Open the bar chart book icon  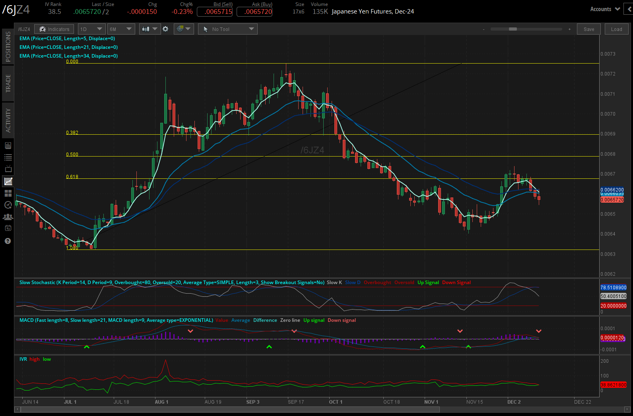pyautogui.click(x=8, y=145)
